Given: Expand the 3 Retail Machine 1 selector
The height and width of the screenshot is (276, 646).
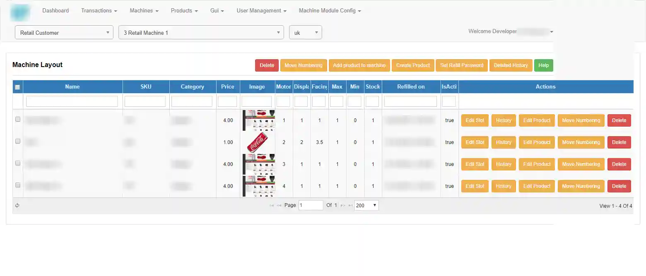Looking at the screenshot, I should pyautogui.click(x=201, y=33).
